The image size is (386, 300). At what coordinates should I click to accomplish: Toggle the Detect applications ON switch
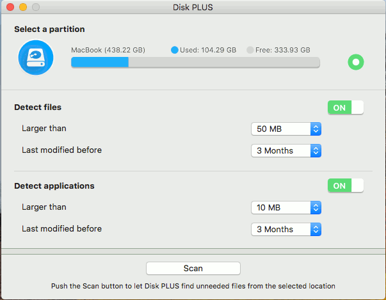pos(346,186)
